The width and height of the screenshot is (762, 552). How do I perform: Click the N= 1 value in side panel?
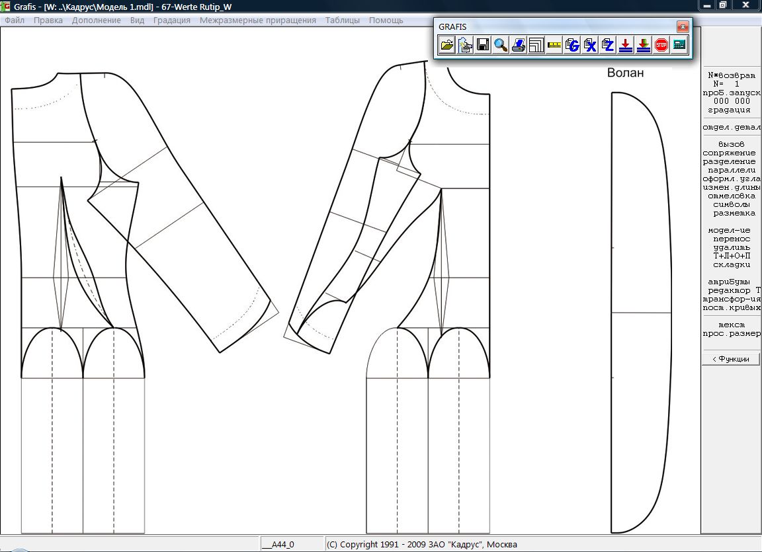point(726,84)
